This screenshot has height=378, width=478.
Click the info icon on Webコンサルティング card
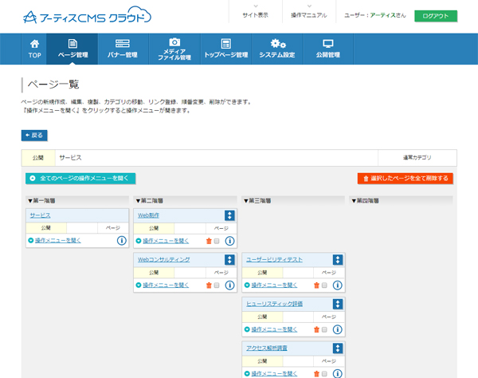(229, 285)
